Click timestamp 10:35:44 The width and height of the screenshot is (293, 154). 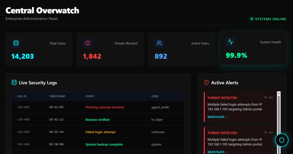[56, 132]
